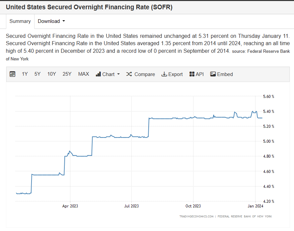The image size is (294, 231).
Task: Click the Export download icon
Action: 164,74
